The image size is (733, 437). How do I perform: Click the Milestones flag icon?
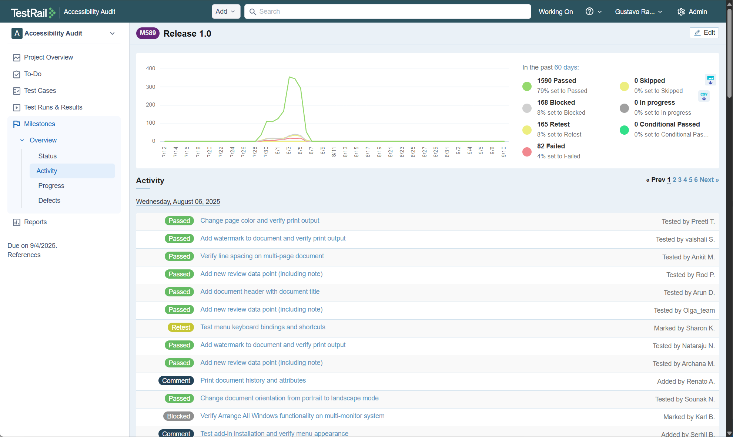17,124
